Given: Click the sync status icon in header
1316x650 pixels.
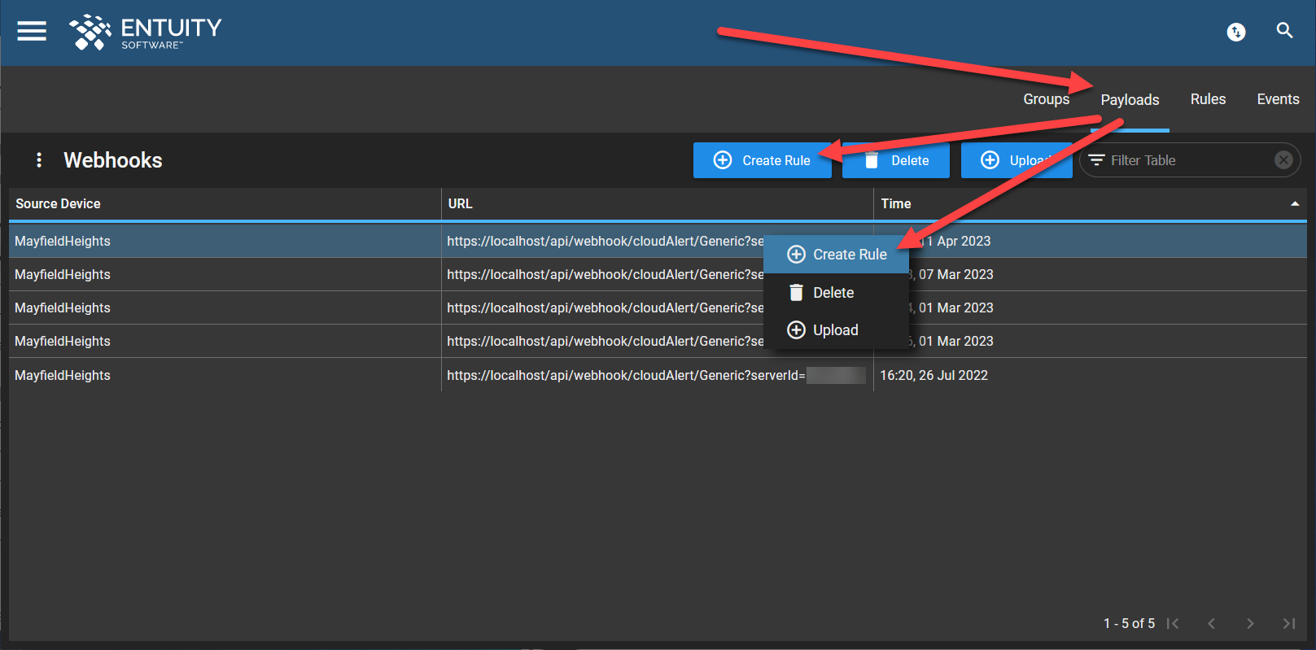Looking at the screenshot, I should click(1235, 32).
